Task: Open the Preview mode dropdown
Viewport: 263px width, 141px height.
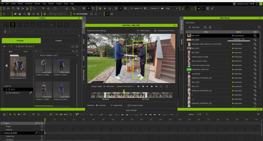Action: (x=155, y=8)
